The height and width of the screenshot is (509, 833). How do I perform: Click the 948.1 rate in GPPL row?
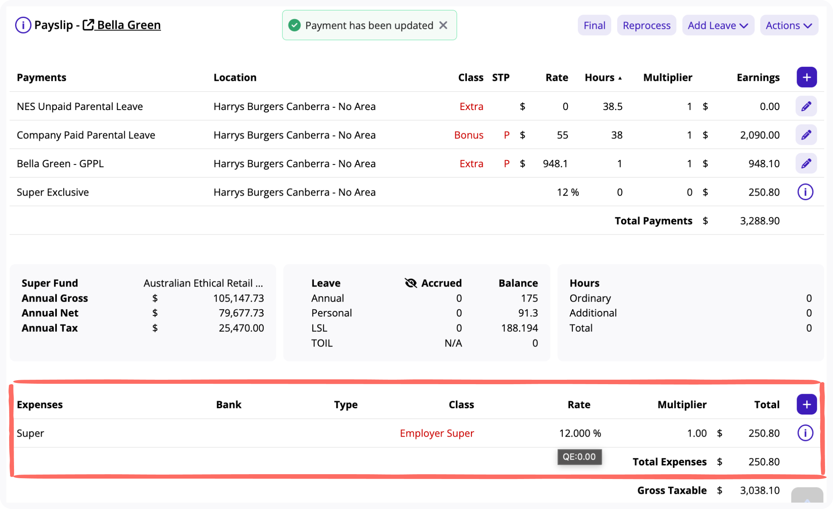tap(555, 163)
